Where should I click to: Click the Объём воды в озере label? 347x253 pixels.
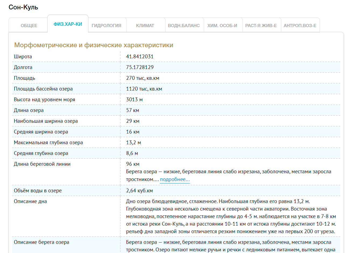pyautogui.click(x=38, y=191)
